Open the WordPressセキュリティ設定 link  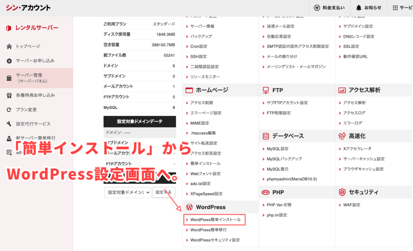[x=215, y=240]
